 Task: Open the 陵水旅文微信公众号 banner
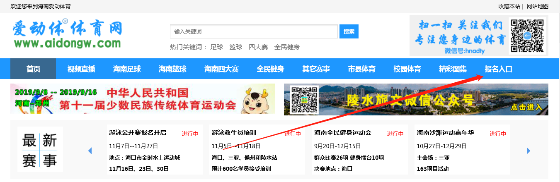pos(416,99)
